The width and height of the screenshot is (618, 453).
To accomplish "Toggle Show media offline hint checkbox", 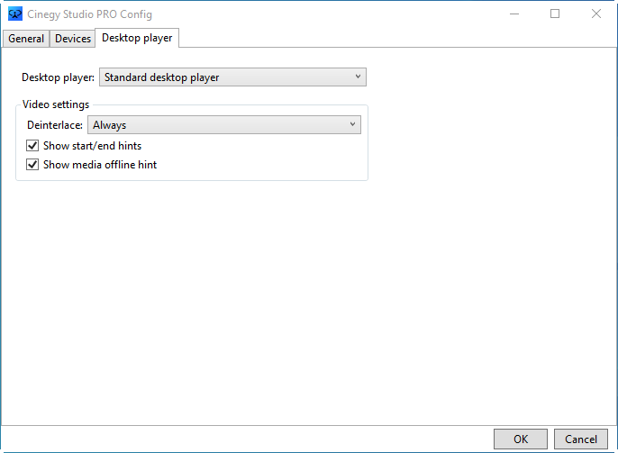I will pyautogui.click(x=32, y=165).
